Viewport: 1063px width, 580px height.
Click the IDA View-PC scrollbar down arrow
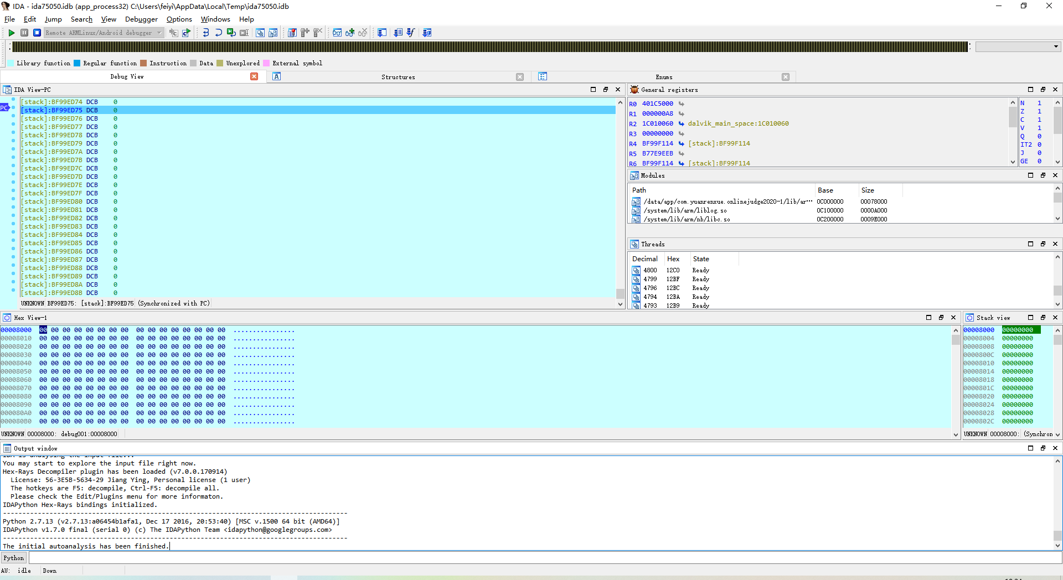620,304
